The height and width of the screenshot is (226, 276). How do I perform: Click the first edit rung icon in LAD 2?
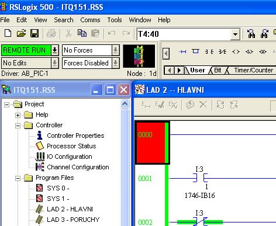pyautogui.click(x=146, y=105)
